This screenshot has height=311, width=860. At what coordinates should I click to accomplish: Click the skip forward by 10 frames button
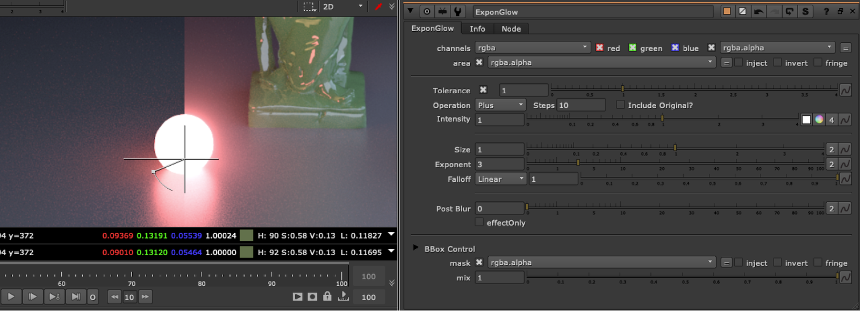[x=145, y=297]
